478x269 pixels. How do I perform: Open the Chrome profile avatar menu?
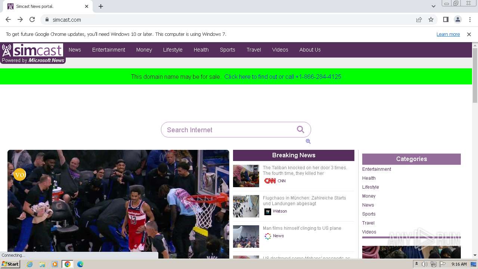click(x=457, y=19)
